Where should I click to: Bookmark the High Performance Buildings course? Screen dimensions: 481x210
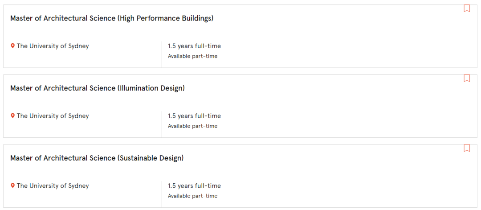point(467,8)
